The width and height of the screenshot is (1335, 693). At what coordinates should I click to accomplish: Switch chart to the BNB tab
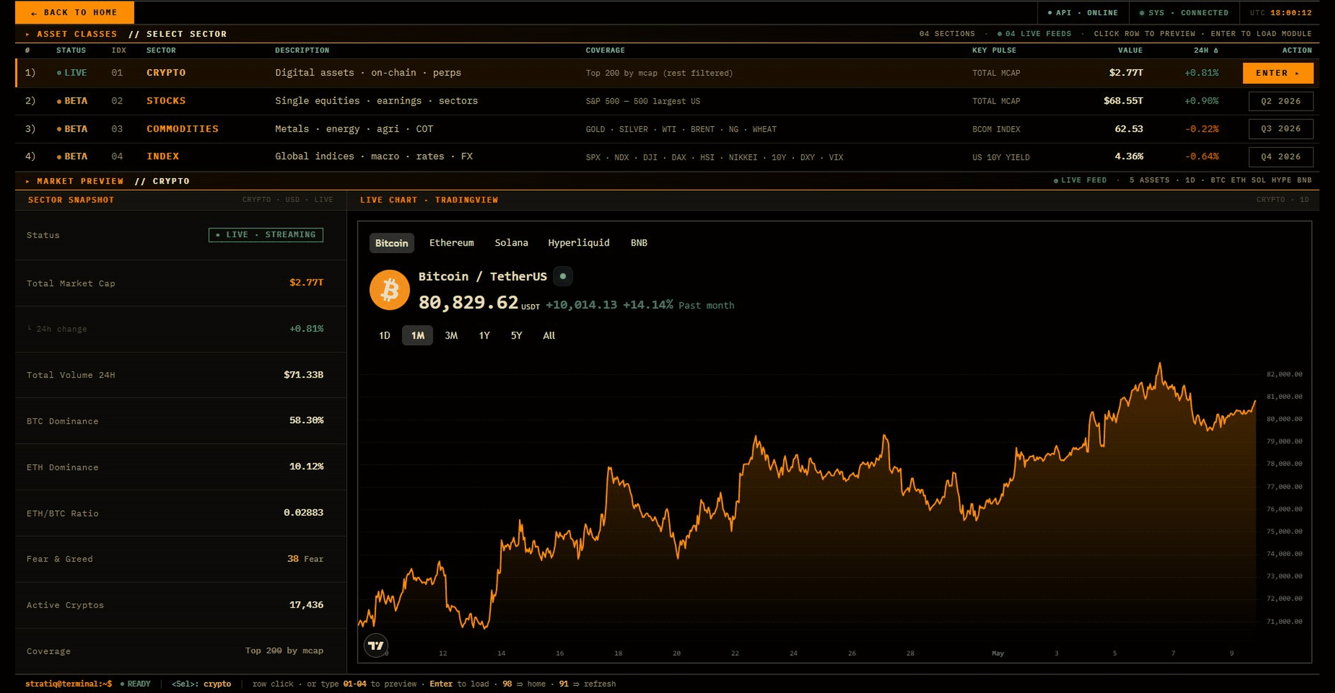tap(639, 243)
